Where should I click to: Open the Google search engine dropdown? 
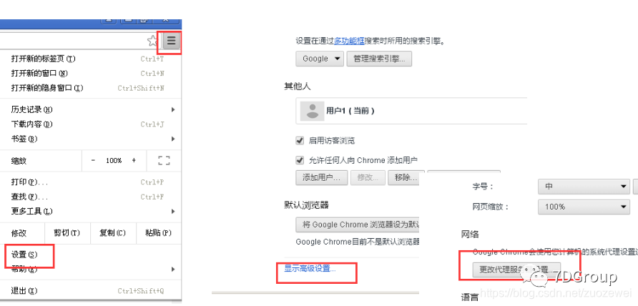(x=320, y=59)
